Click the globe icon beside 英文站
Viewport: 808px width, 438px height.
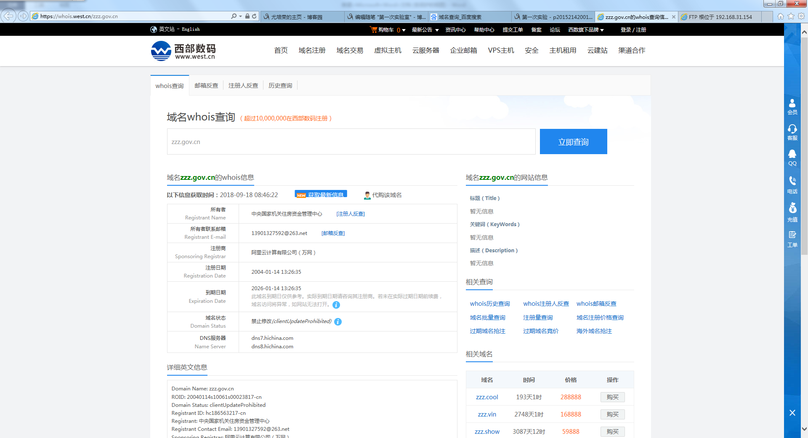pos(154,29)
